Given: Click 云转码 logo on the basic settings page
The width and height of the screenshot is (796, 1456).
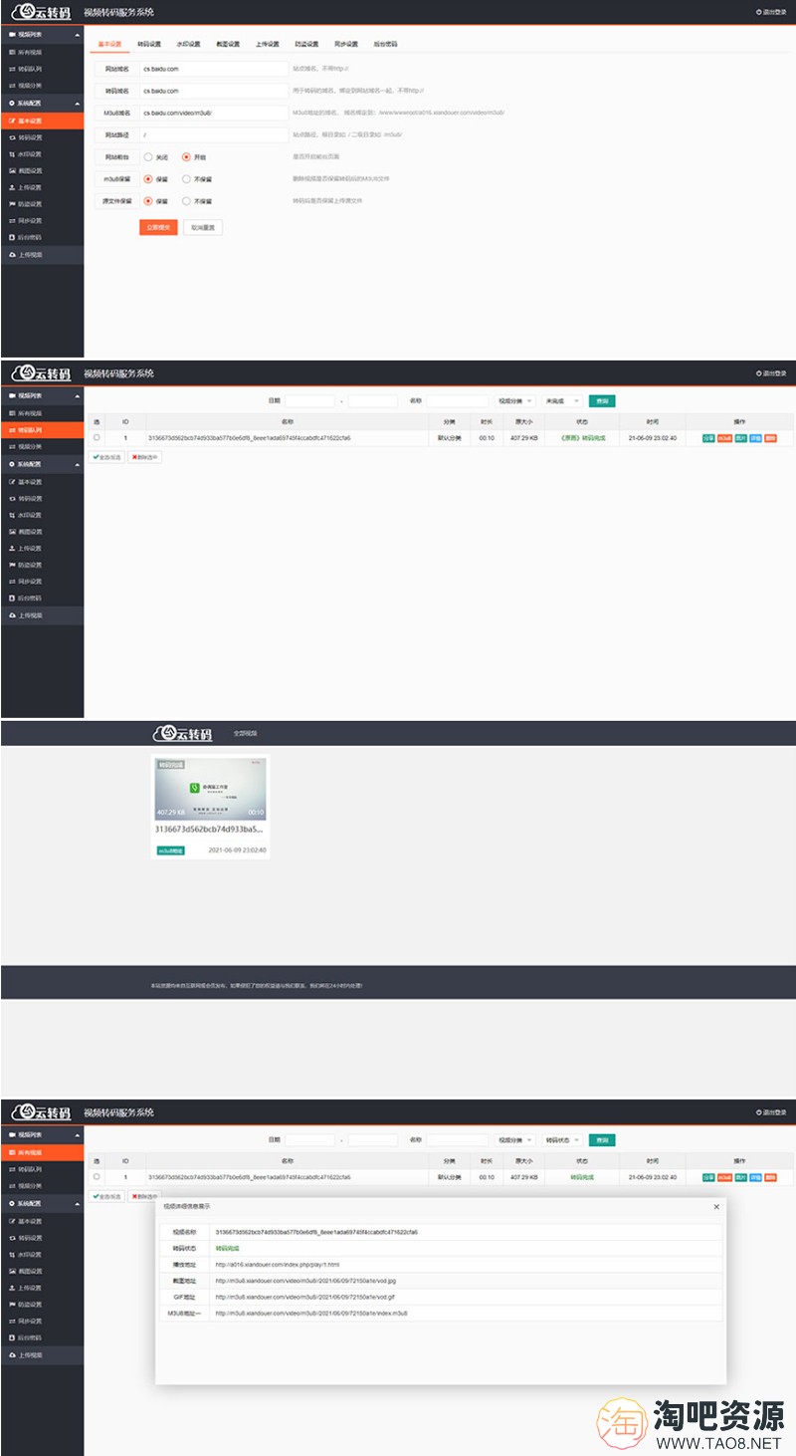Looking at the screenshot, I should (41, 12).
